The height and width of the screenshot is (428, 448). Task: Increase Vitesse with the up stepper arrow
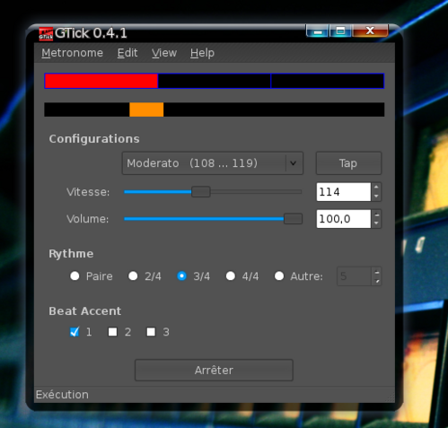click(x=376, y=188)
